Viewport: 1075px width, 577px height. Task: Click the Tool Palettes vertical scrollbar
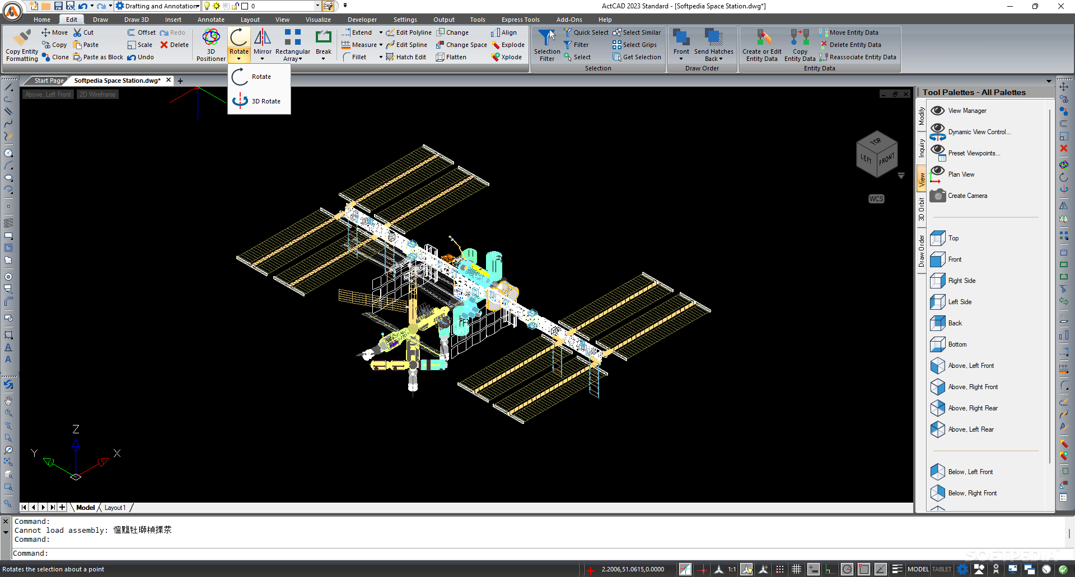[1049, 285]
